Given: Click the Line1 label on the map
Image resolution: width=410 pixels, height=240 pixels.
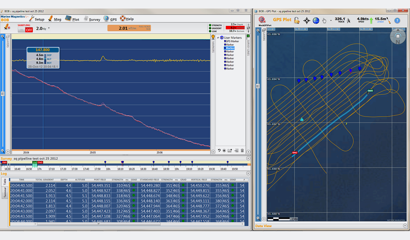Looking at the screenshot, I should [x=369, y=90].
